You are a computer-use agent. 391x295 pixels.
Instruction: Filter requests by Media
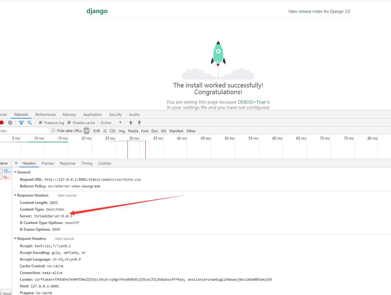pos(133,131)
